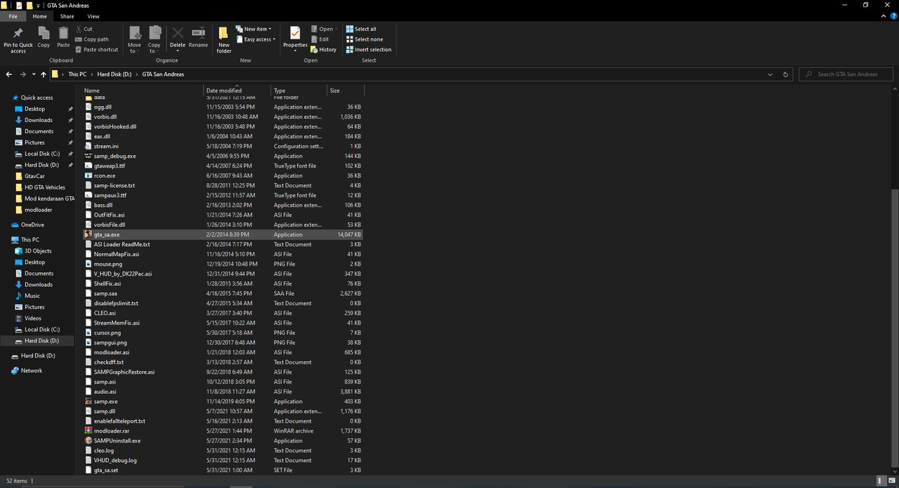
Task: Select the samp.exe application icon
Action: 88,402
